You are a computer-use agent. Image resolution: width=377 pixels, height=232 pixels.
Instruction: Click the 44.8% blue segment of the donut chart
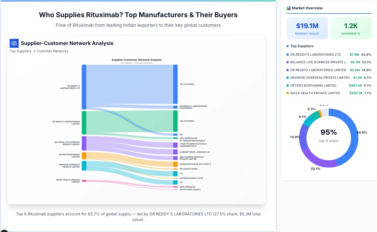coord(354,132)
